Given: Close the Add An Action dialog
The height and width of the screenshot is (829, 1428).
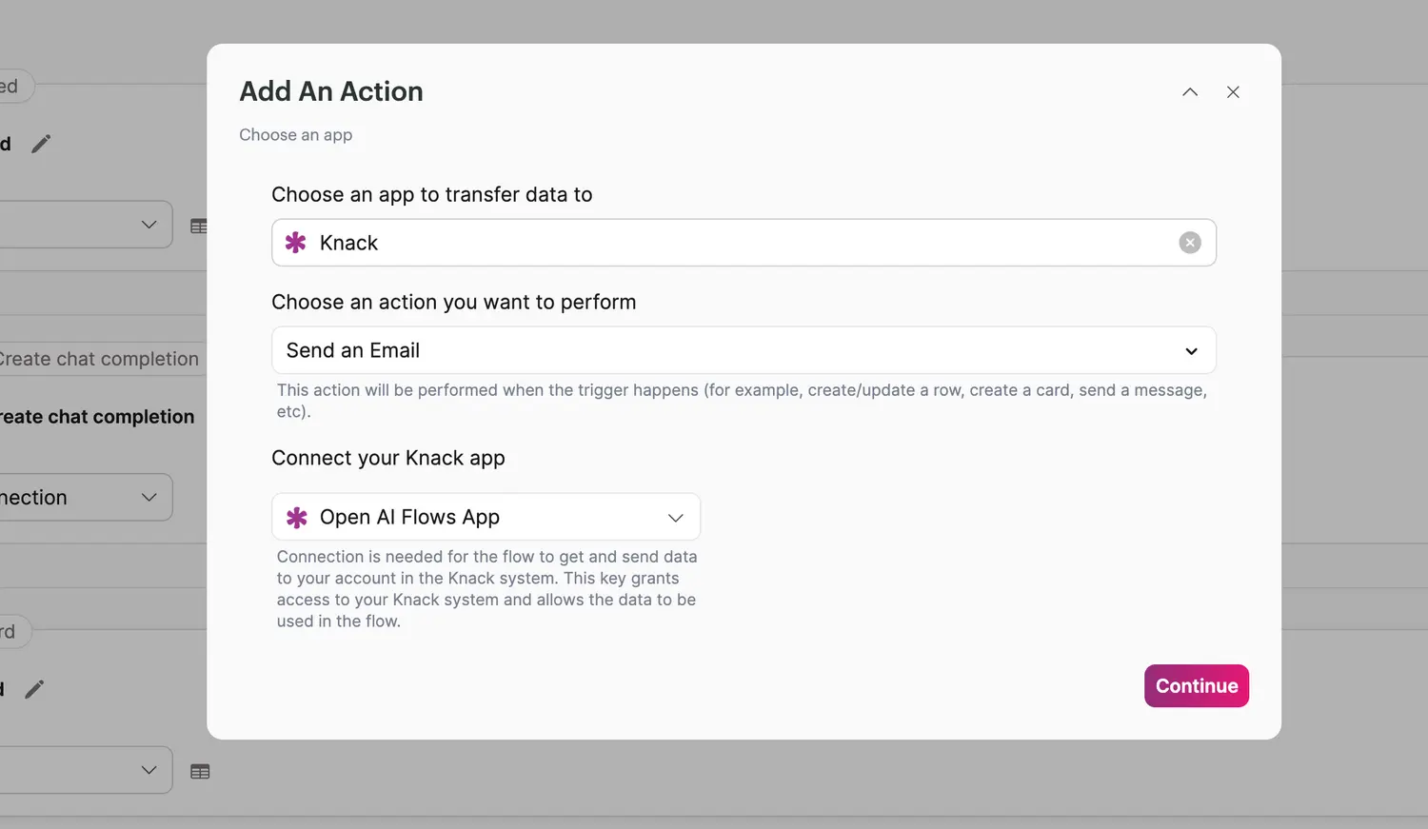Looking at the screenshot, I should point(1233,92).
